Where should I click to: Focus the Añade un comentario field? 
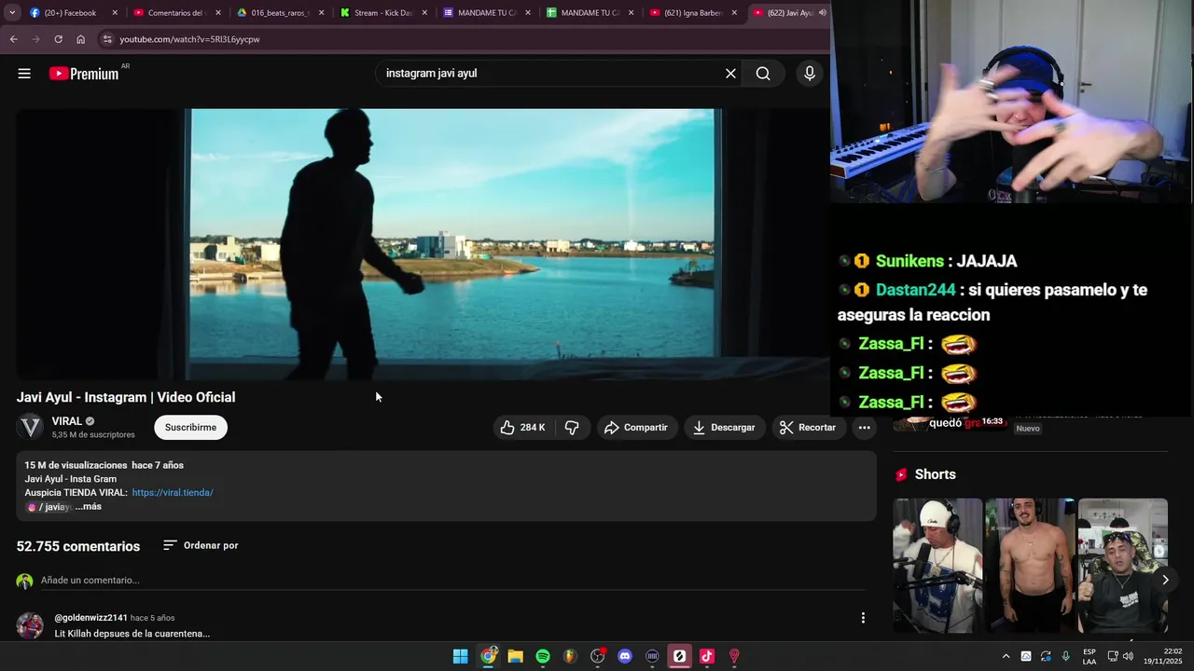pyautogui.click(x=452, y=580)
